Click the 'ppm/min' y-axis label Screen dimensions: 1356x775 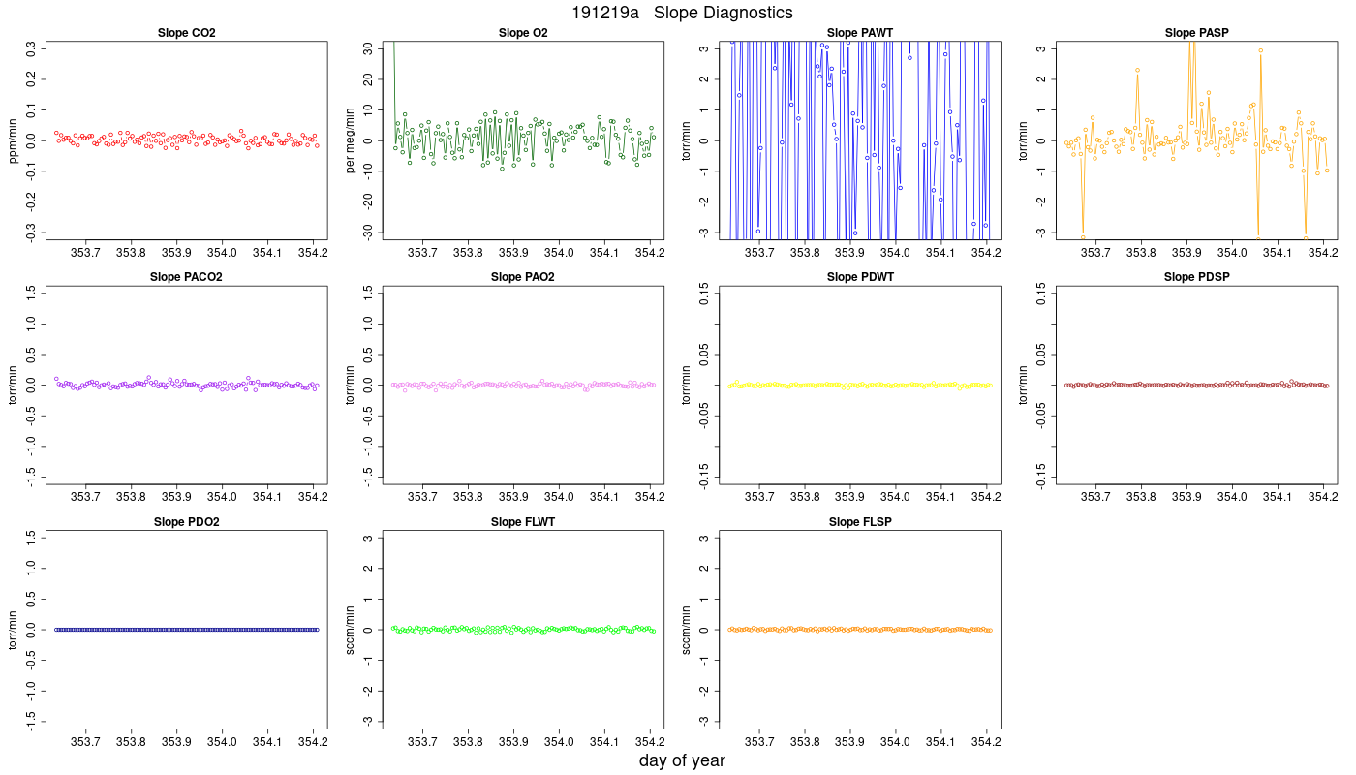pyautogui.click(x=14, y=140)
